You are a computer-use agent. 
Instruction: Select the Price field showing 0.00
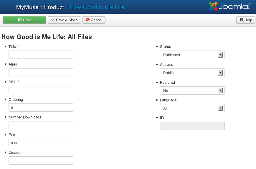(x=41, y=143)
